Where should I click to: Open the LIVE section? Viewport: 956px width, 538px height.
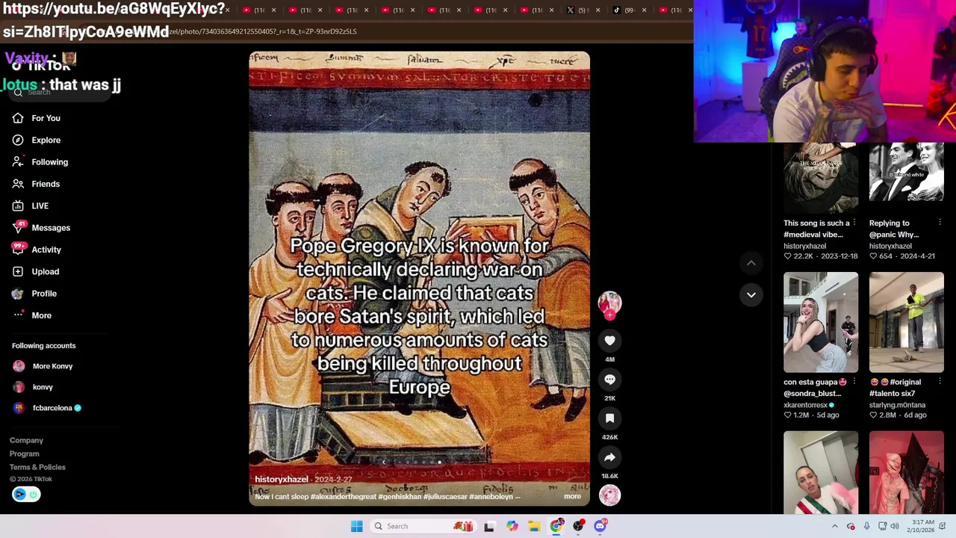pos(30,205)
